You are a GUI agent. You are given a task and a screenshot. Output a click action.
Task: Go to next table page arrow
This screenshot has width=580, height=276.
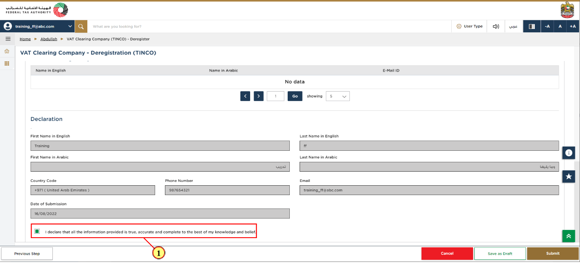pyautogui.click(x=259, y=96)
